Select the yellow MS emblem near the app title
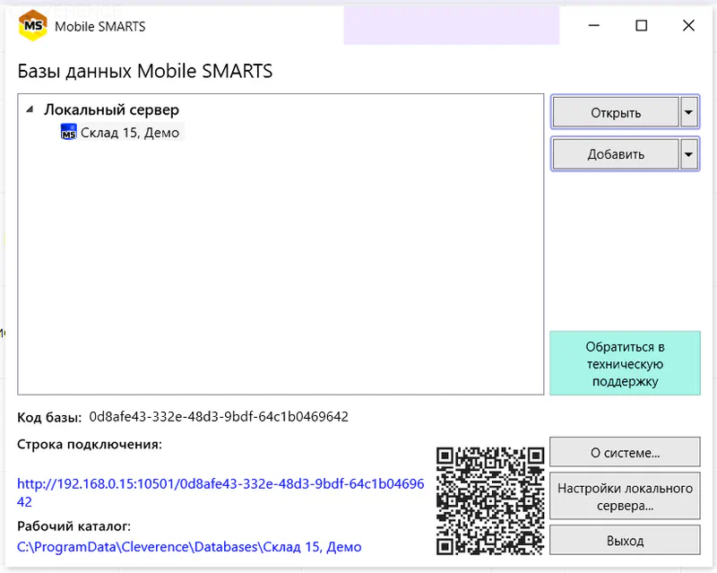 (x=30, y=25)
